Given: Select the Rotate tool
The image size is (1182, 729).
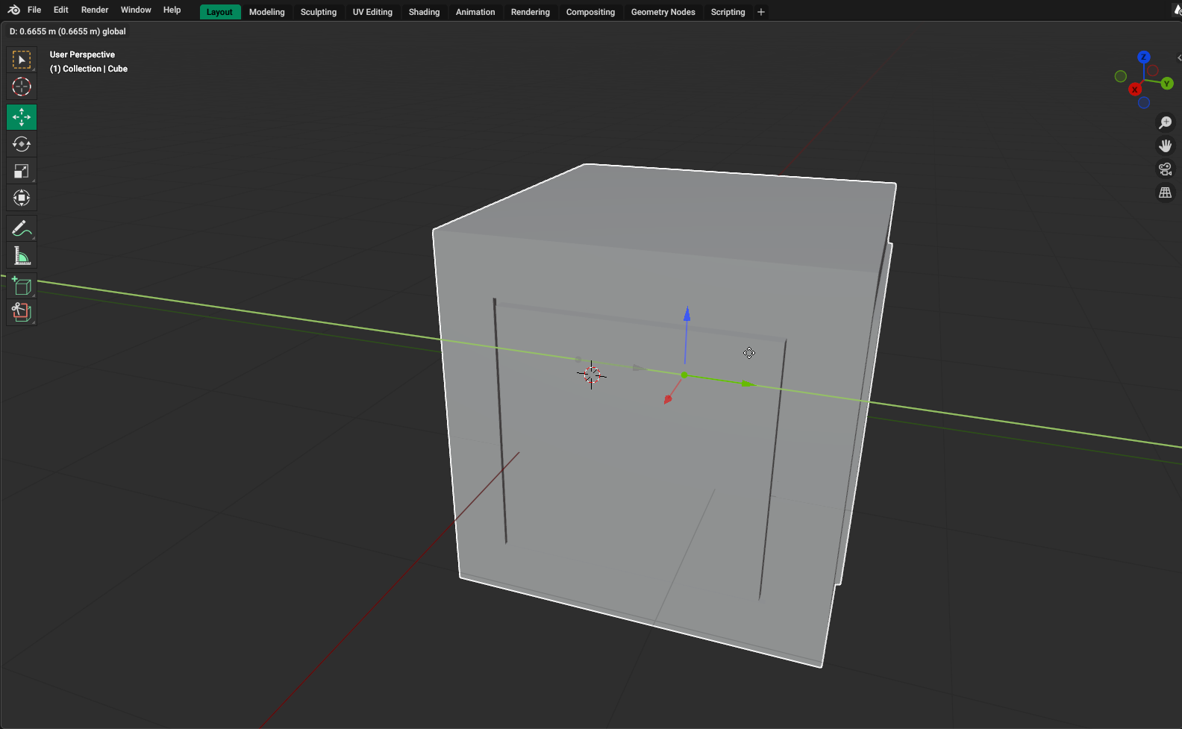Looking at the screenshot, I should pos(22,144).
